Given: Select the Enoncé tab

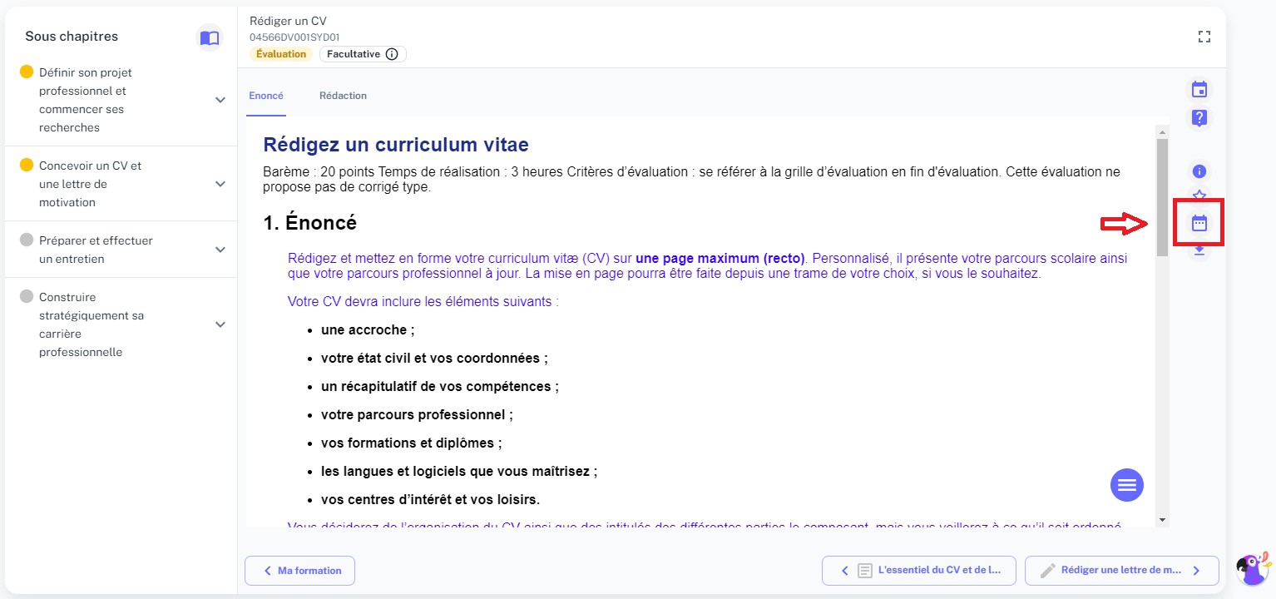Looking at the screenshot, I should coord(266,96).
